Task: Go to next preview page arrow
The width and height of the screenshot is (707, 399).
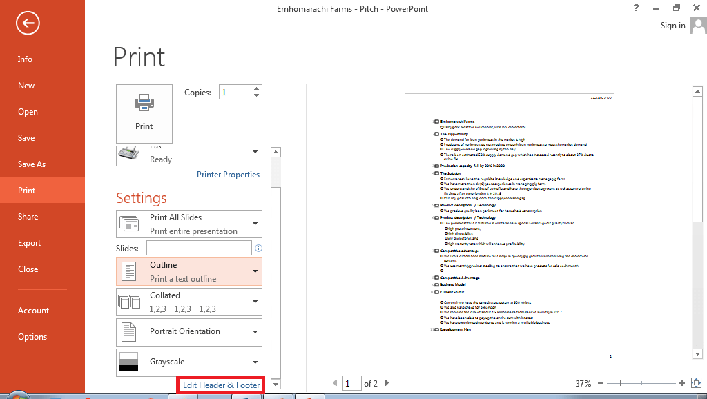Action: [387, 383]
